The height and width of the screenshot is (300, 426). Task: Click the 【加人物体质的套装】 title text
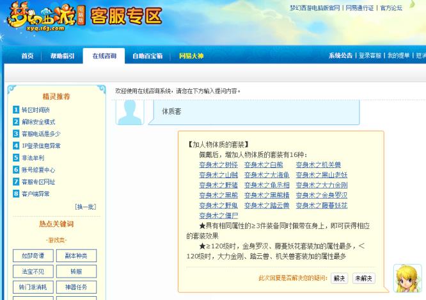click(218, 144)
